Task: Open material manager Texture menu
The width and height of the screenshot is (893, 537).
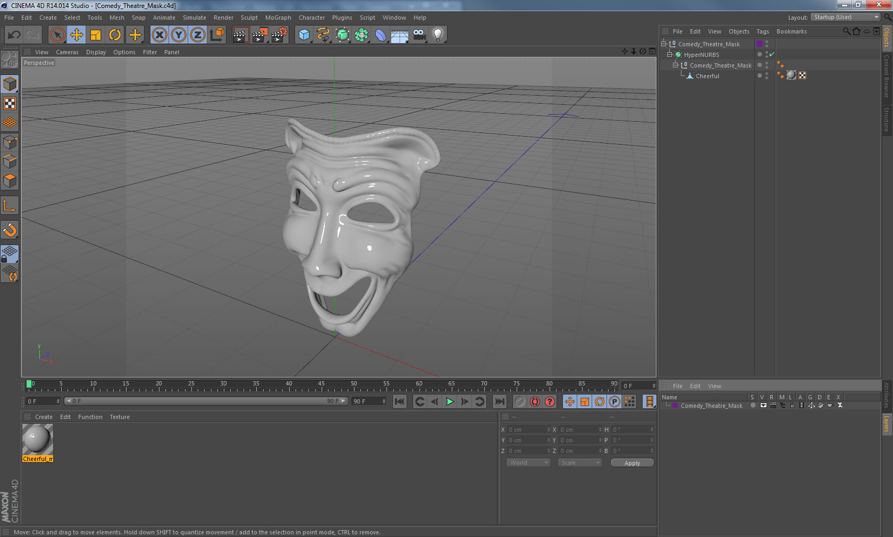Action: tap(120, 417)
